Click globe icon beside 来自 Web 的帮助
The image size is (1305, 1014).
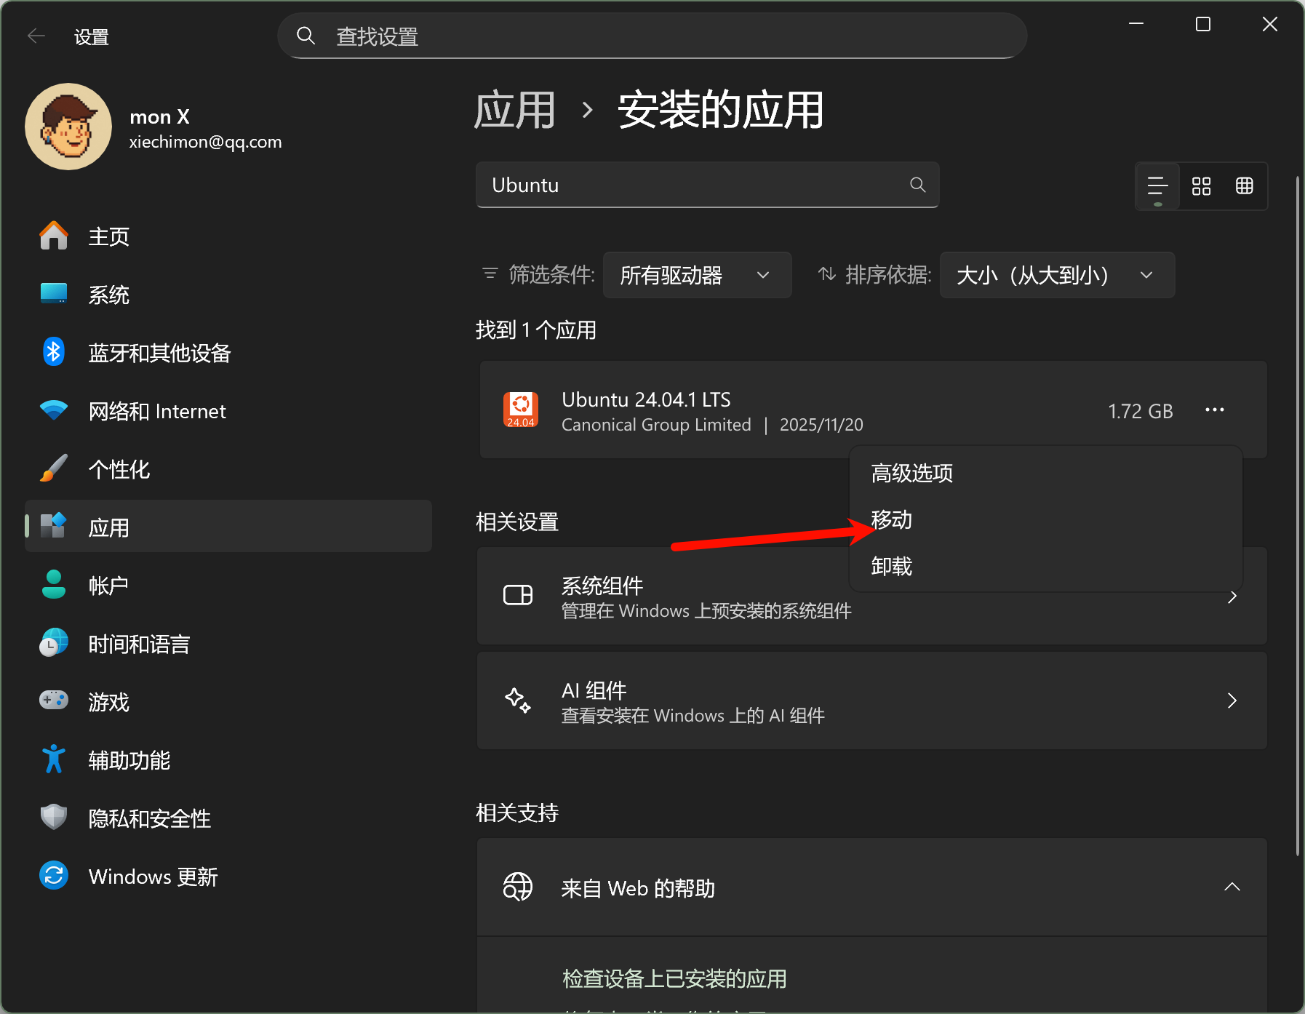pos(518,887)
